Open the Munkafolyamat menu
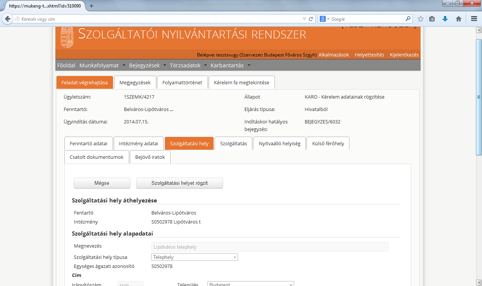 pyautogui.click(x=102, y=65)
